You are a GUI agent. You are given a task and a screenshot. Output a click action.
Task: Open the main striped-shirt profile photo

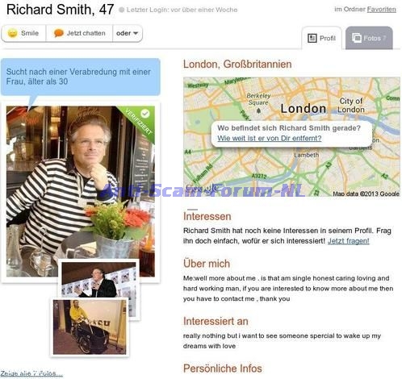tap(81, 191)
